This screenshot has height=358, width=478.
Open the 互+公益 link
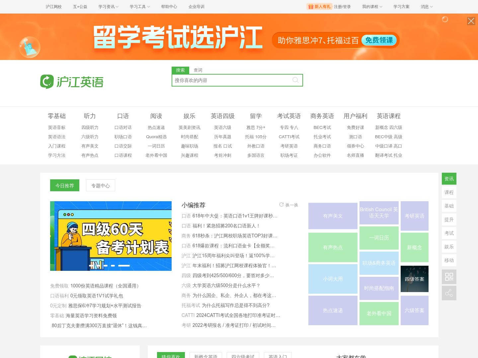pos(80,7)
